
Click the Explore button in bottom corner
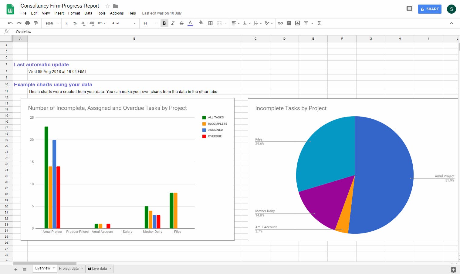[x=453, y=270]
